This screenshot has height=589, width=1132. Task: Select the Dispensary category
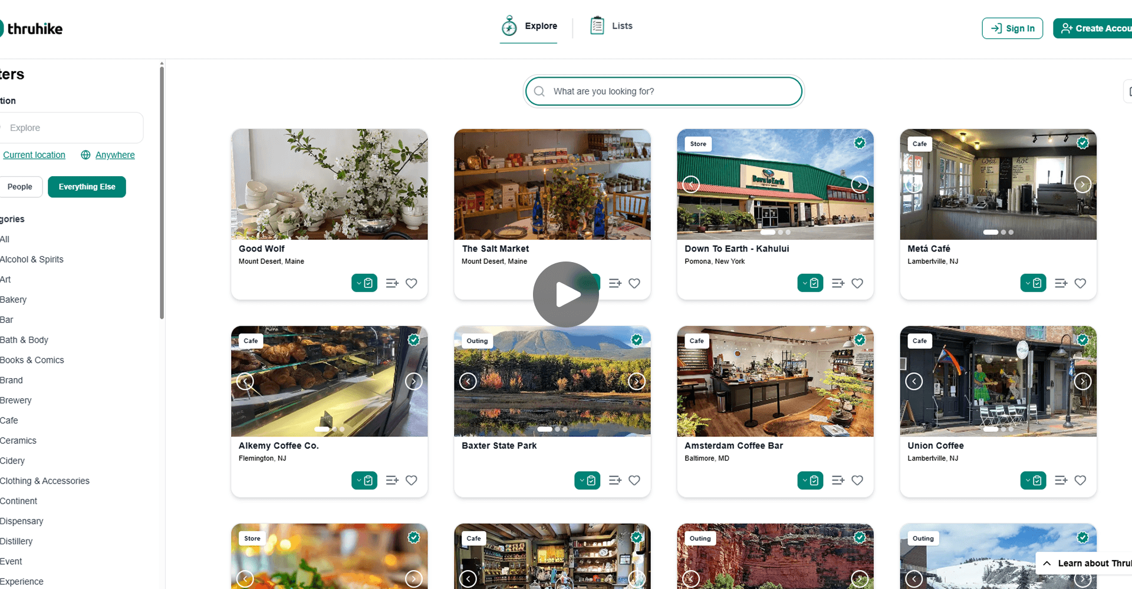pos(22,521)
